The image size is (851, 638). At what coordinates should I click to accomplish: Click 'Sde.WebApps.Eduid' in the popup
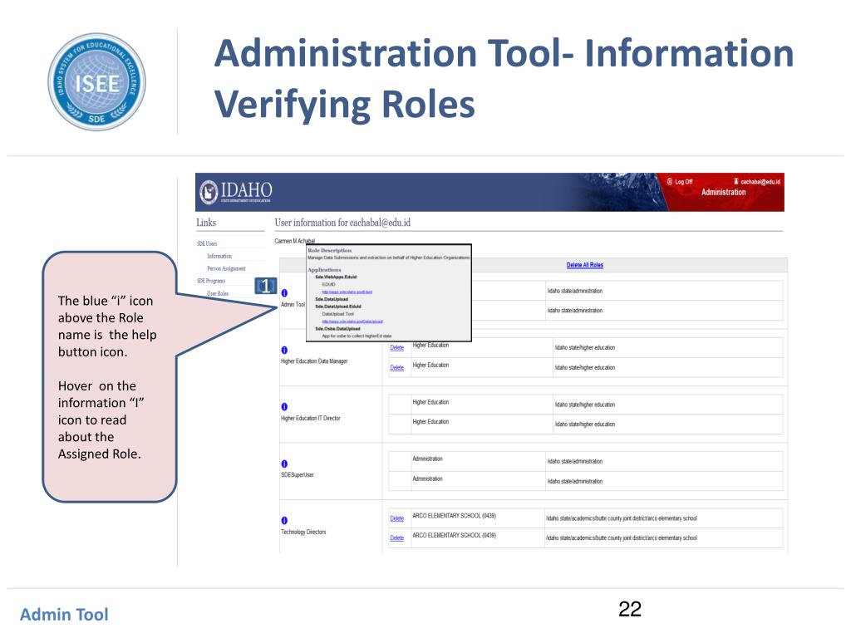pyautogui.click(x=336, y=277)
